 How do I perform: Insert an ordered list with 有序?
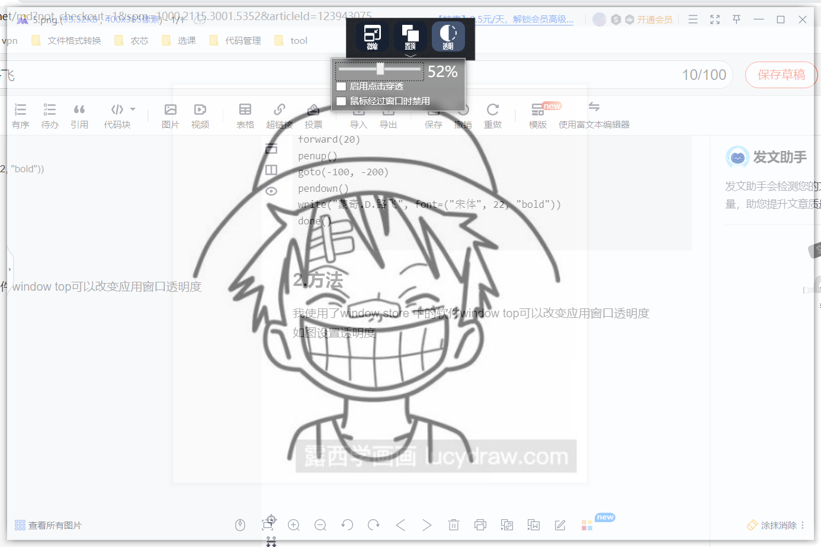pyautogui.click(x=20, y=116)
